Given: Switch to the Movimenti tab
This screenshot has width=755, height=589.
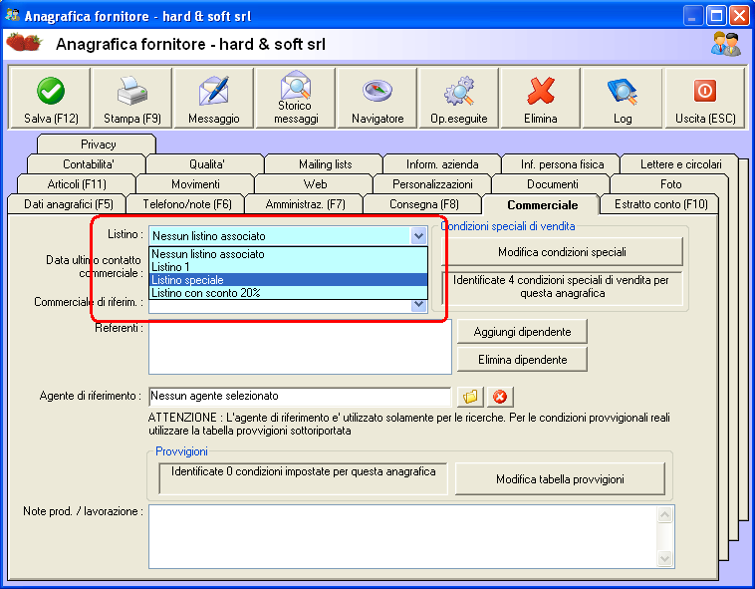Looking at the screenshot, I should click(195, 184).
